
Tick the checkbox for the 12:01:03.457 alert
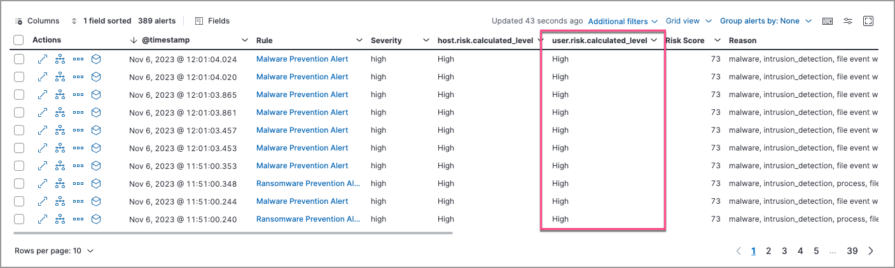pos(19,130)
